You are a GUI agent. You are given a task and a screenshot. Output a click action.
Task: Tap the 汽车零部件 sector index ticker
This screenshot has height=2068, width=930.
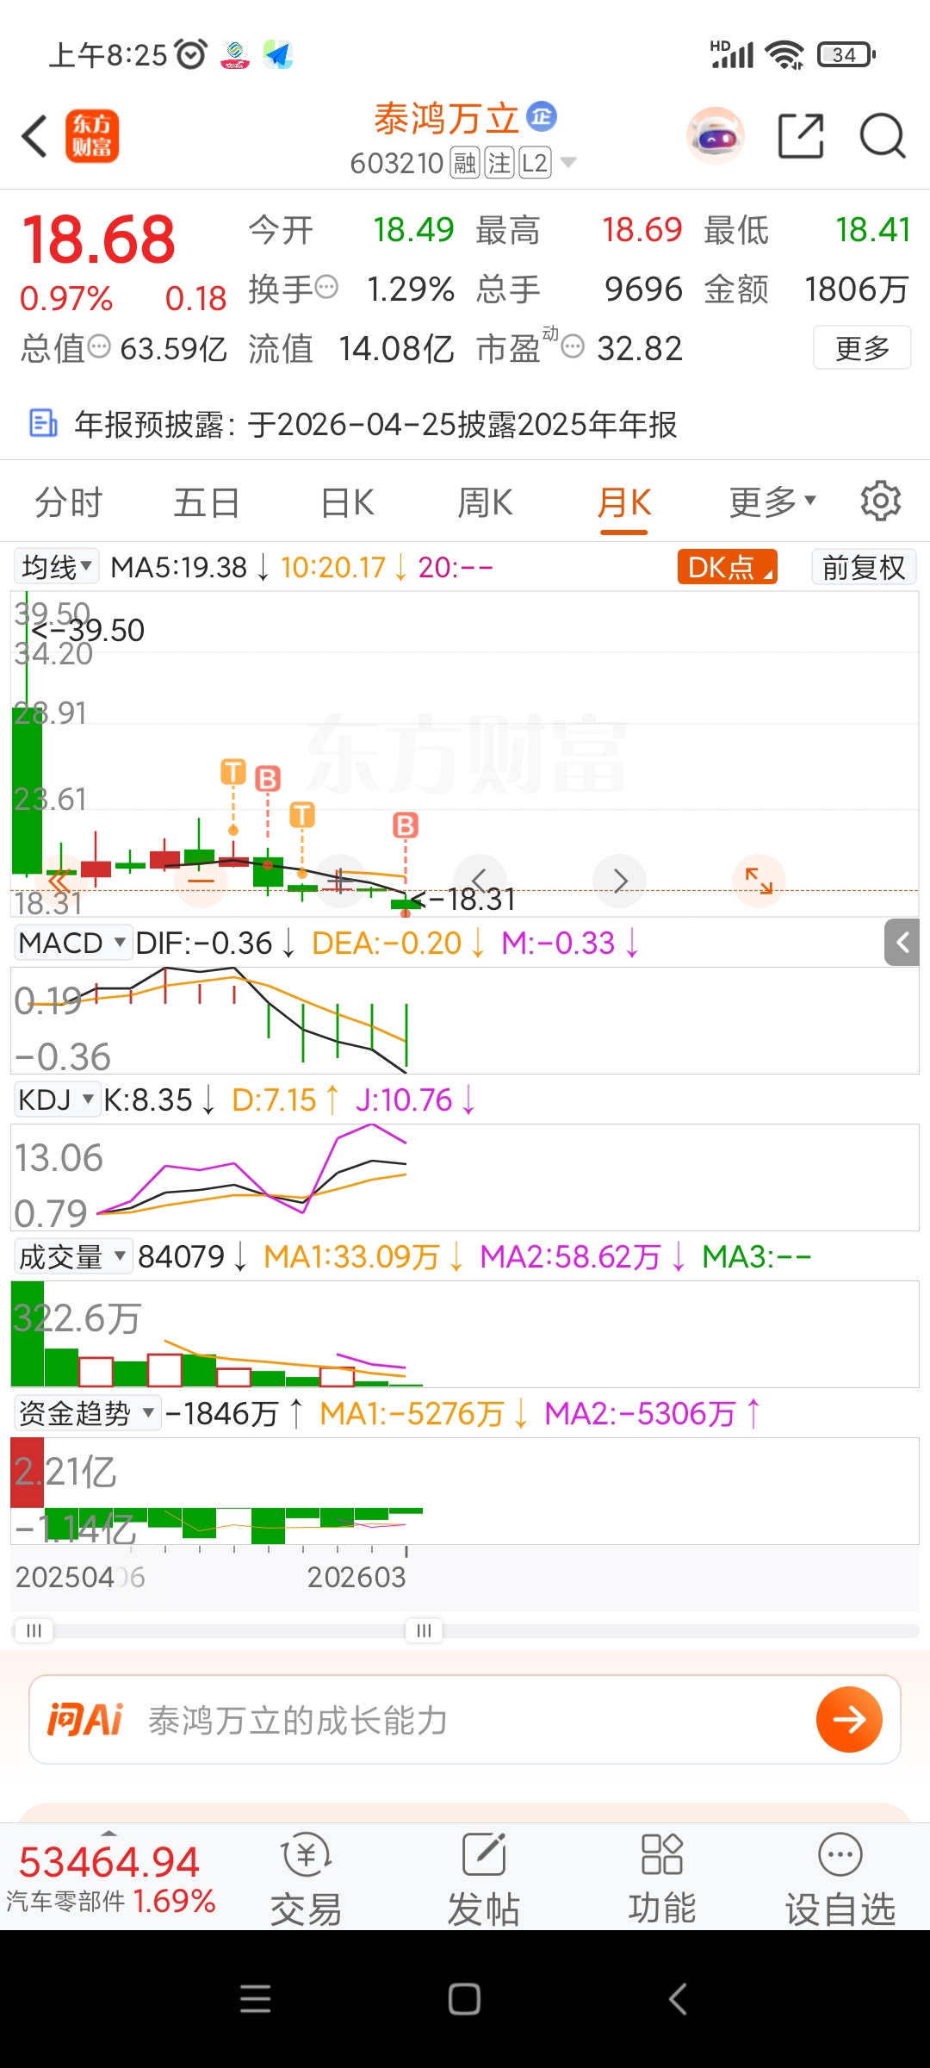[x=110, y=1878]
